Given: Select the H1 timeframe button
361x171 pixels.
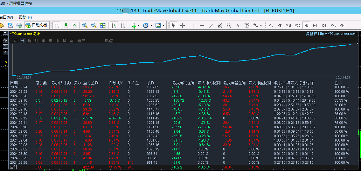Looking at the screenshot, I should [306, 25].
